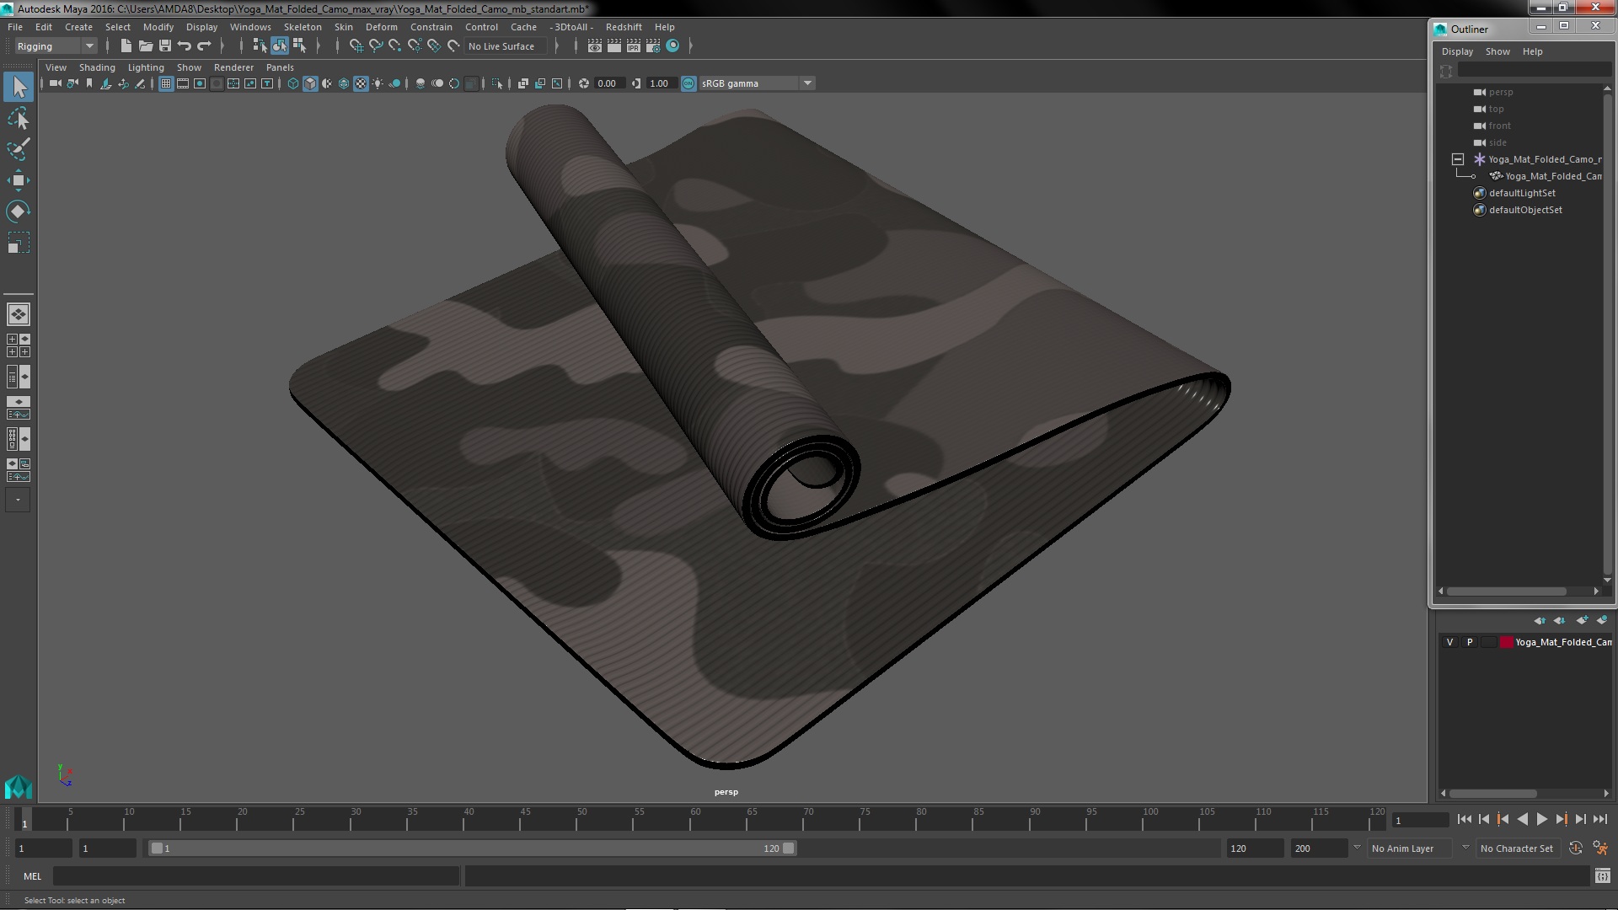Open the Render View window icon
Viewport: 1618px width, 910px height.
pyautogui.click(x=595, y=46)
